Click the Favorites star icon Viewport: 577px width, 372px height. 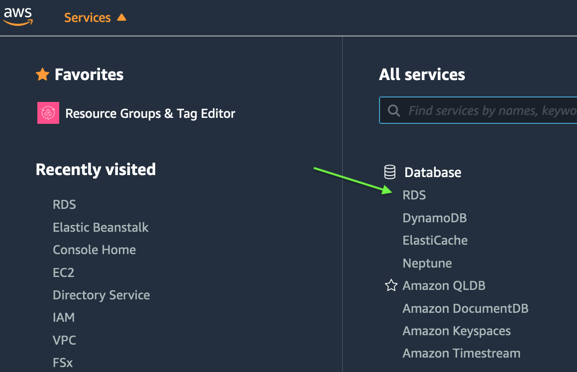[x=43, y=75]
